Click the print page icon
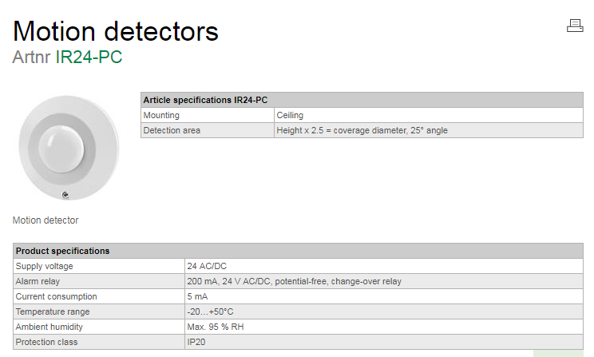 575,26
